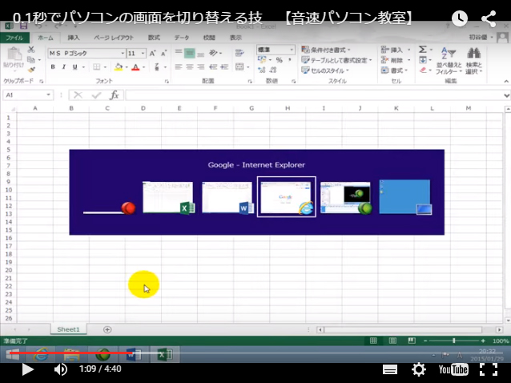Share the video via share icon
Viewport: 511px width, 383px height.
coord(489,18)
